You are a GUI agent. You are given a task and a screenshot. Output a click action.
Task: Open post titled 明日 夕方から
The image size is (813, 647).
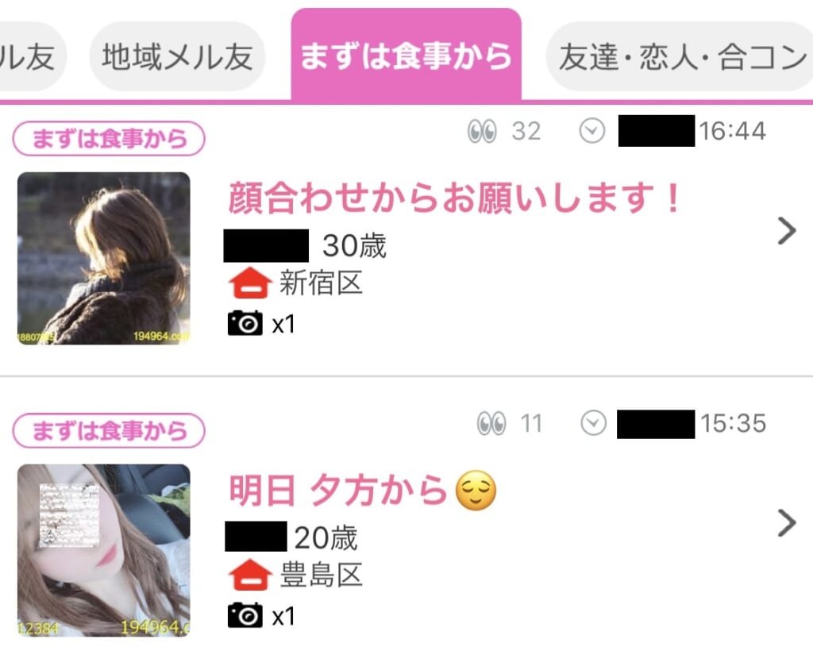[x=362, y=490]
